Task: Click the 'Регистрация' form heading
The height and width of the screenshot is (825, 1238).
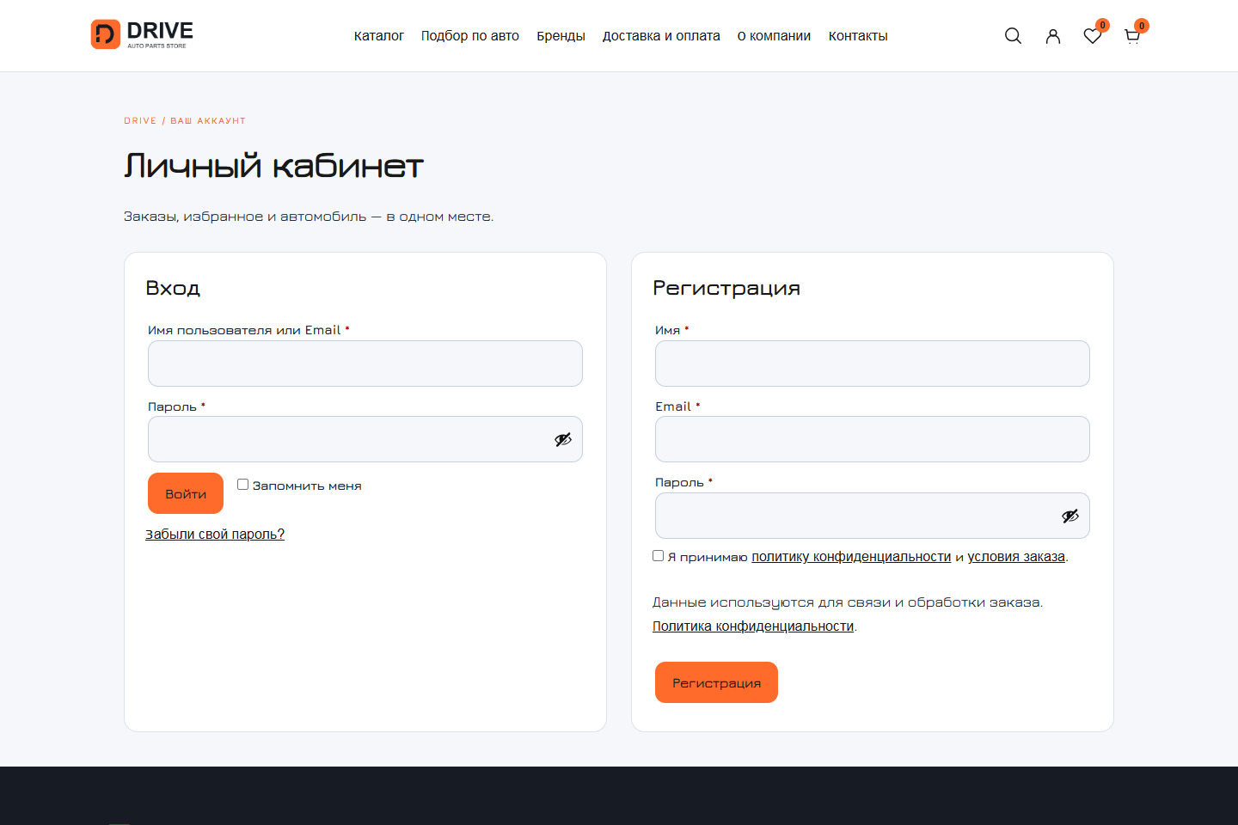Action: (726, 288)
